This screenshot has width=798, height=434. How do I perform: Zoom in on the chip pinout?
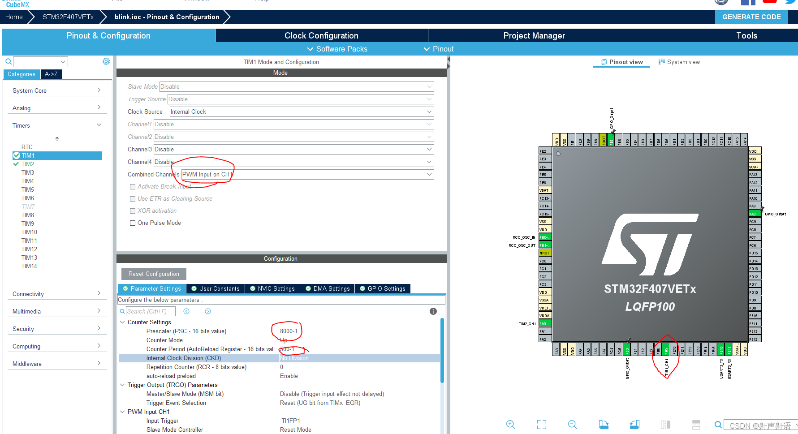(x=510, y=425)
